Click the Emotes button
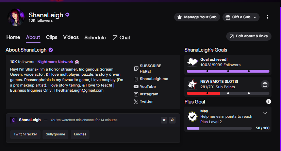 [x=80, y=134]
